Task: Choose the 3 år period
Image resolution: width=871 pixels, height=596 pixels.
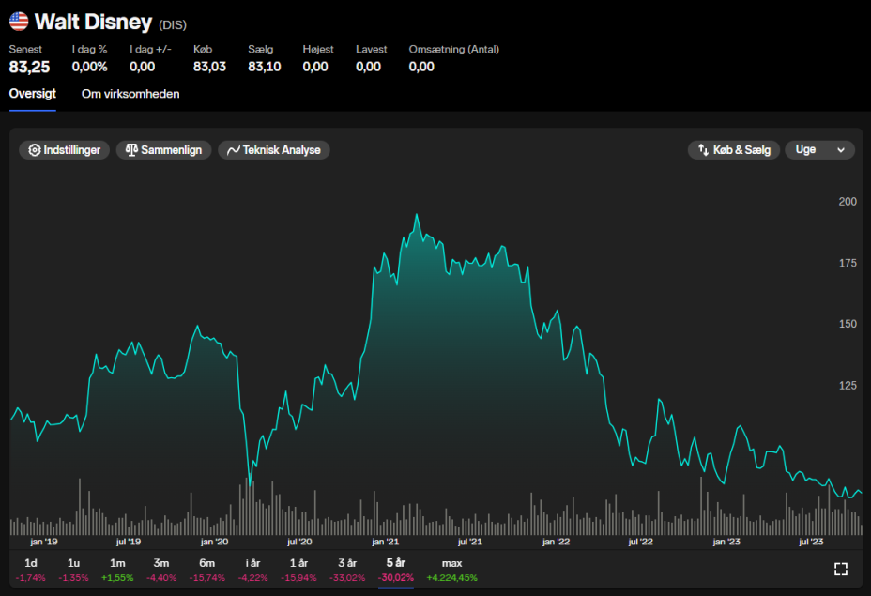Action: [x=347, y=570]
